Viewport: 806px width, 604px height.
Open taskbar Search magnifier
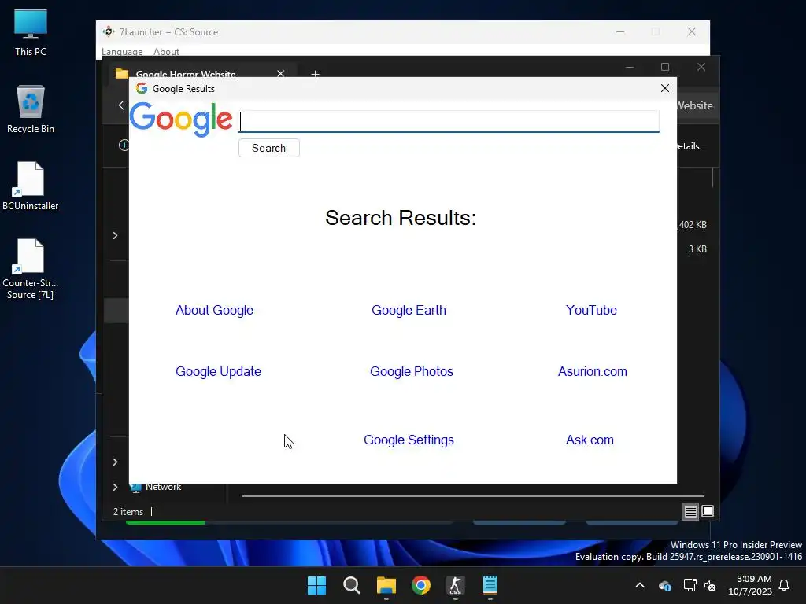[352, 585]
